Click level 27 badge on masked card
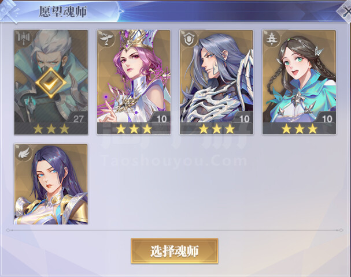The width and height of the screenshot is (351, 277). pos(78,118)
